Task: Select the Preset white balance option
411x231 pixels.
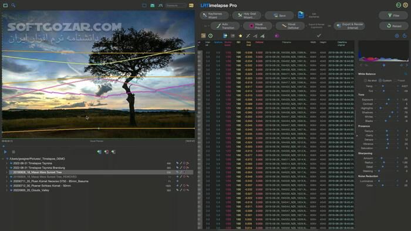Action: (x=400, y=80)
